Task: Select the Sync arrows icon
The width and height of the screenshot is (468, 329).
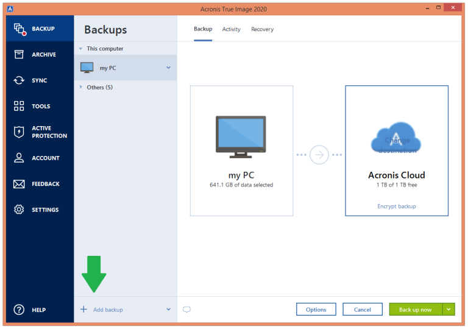Action: [19, 80]
